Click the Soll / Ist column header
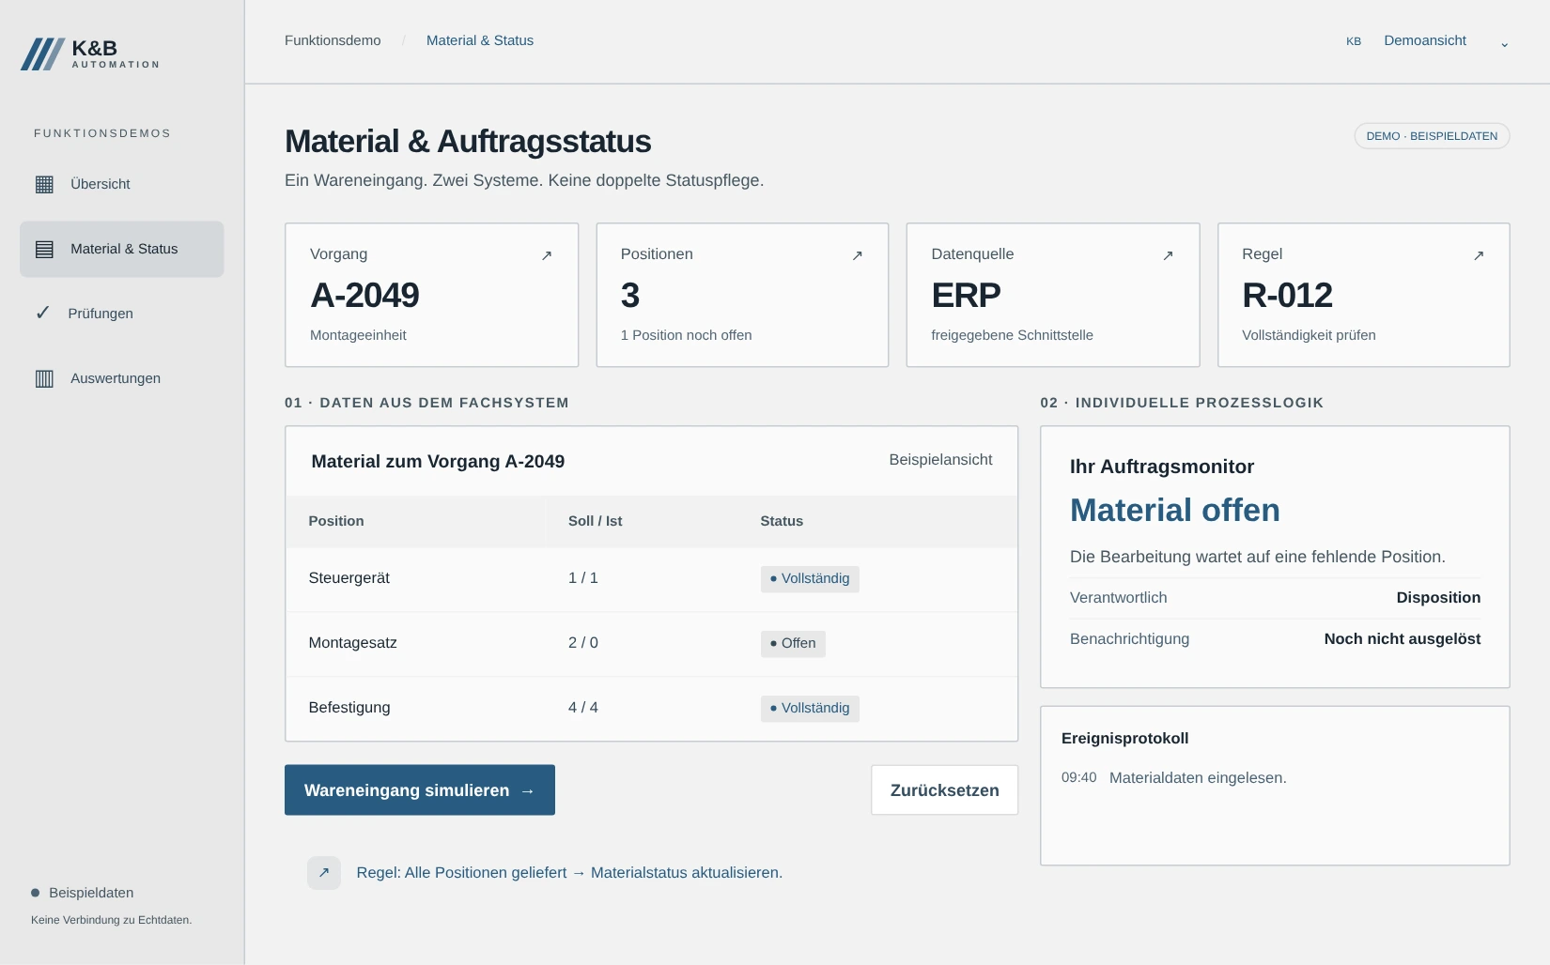Image resolution: width=1550 pixels, height=965 pixels. (x=596, y=521)
